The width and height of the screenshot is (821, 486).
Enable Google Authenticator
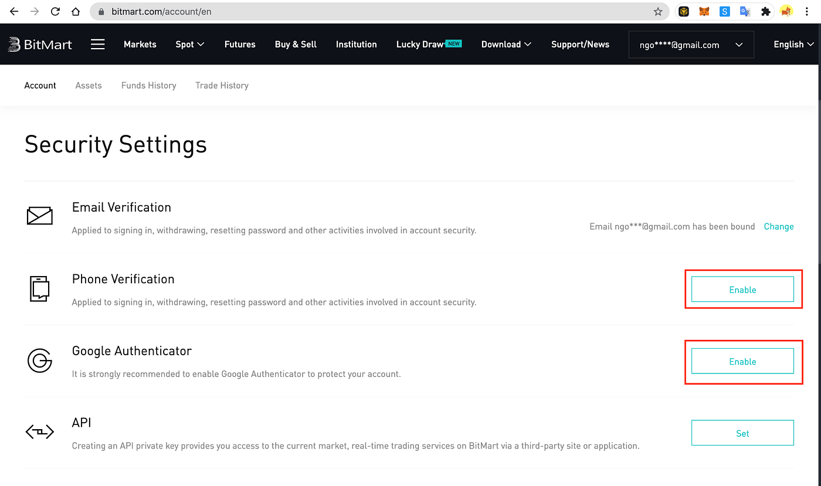pos(742,361)
